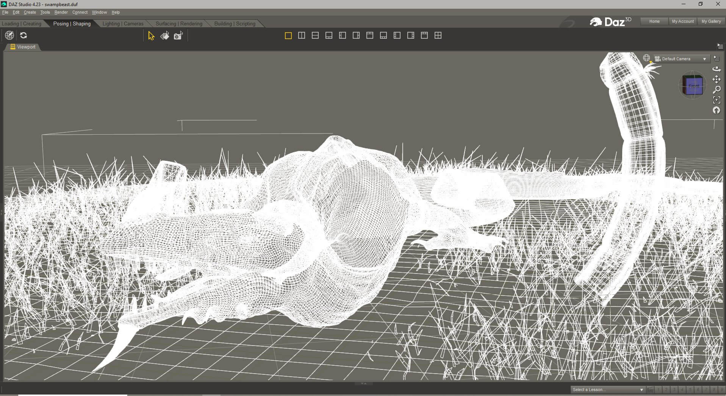Screen dimensions: 726x396
Task: Open the draw style globe menu in viewport
Action: 646,58
